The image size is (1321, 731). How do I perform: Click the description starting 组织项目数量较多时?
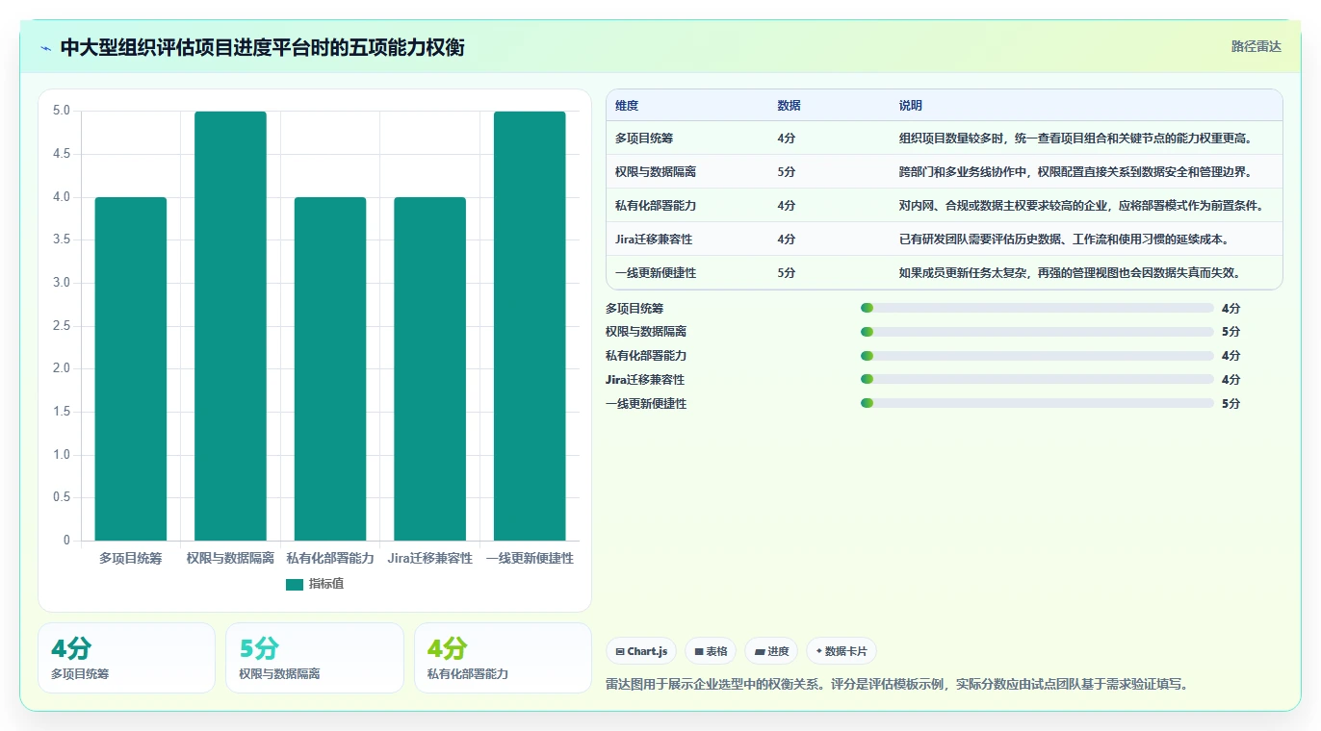coord(1075,139)
